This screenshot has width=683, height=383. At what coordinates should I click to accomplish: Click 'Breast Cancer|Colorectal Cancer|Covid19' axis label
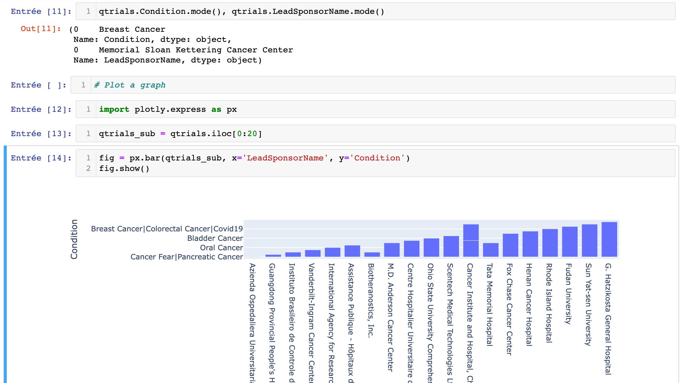point(167,229)
